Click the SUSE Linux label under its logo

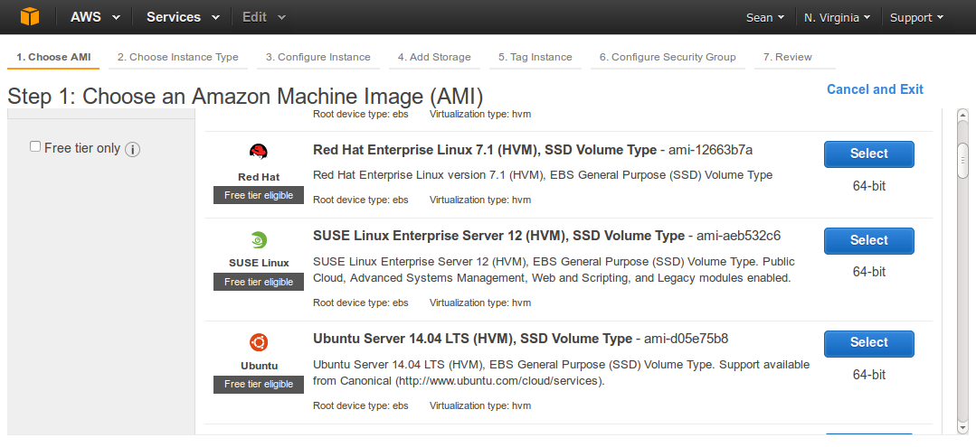pos(259,263)
